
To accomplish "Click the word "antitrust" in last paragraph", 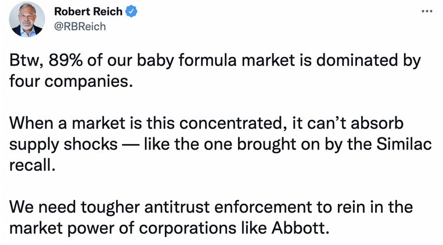I will pyautogui.click(x=177, y=207).
